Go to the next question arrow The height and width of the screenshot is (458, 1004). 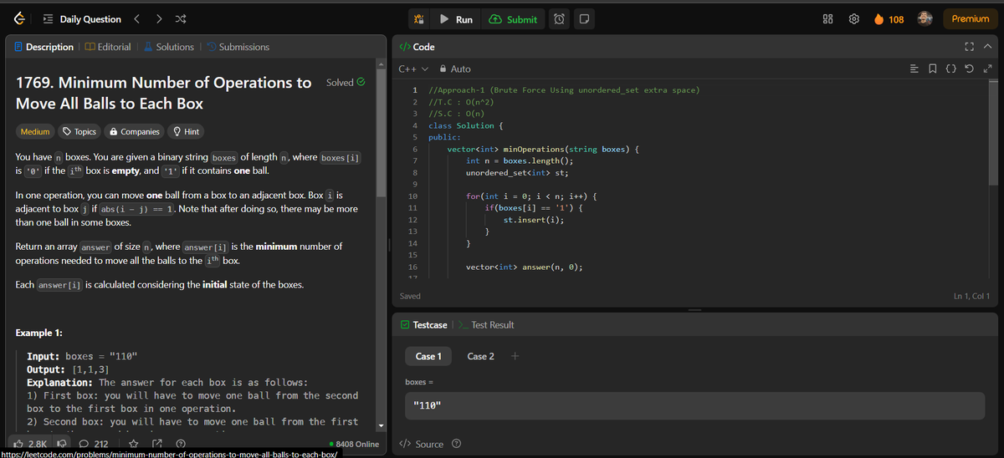(161, 19)
